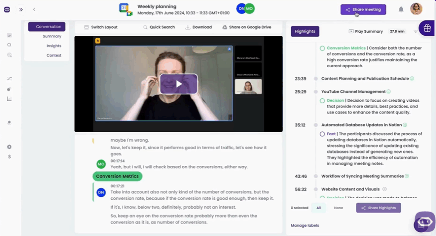
Task: Click the 00:17:21 transcript timestamp
Action: [x=118, y=186]
